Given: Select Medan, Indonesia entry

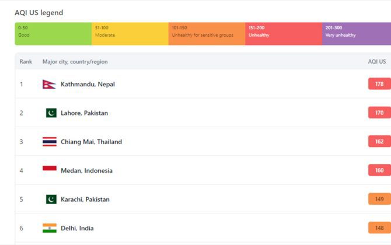Looking at the screenshot, I should pyautogui.click(x=86, y=170).
